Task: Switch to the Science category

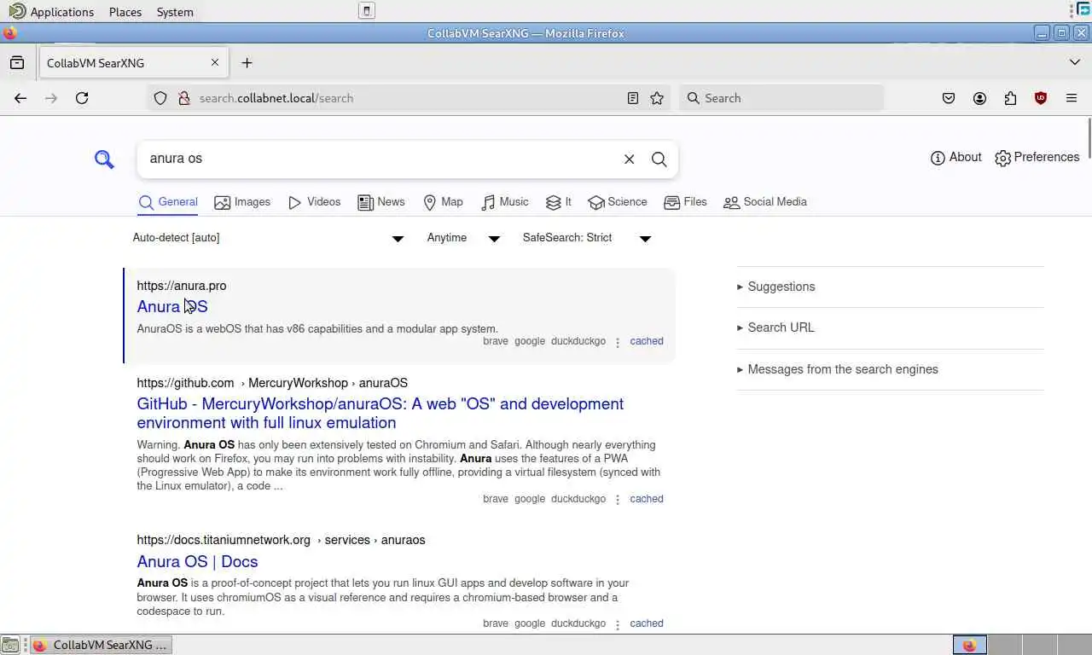Action: point(617,202)
